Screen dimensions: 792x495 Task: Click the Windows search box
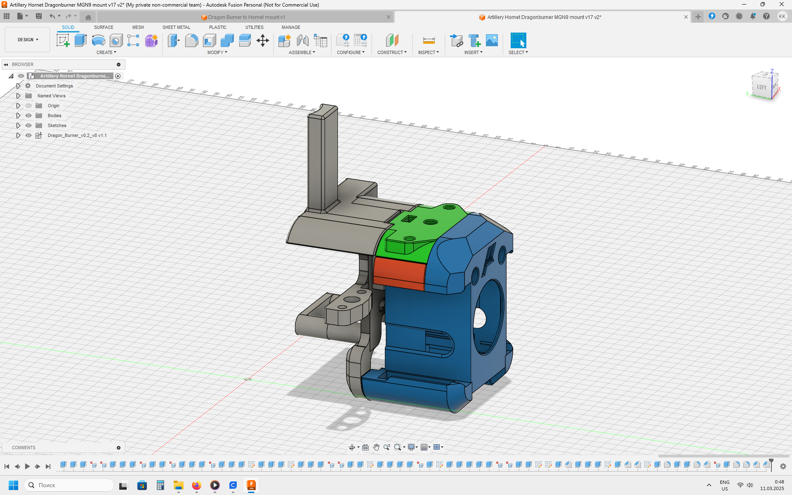pyautogui.click(x=69, y=485)
